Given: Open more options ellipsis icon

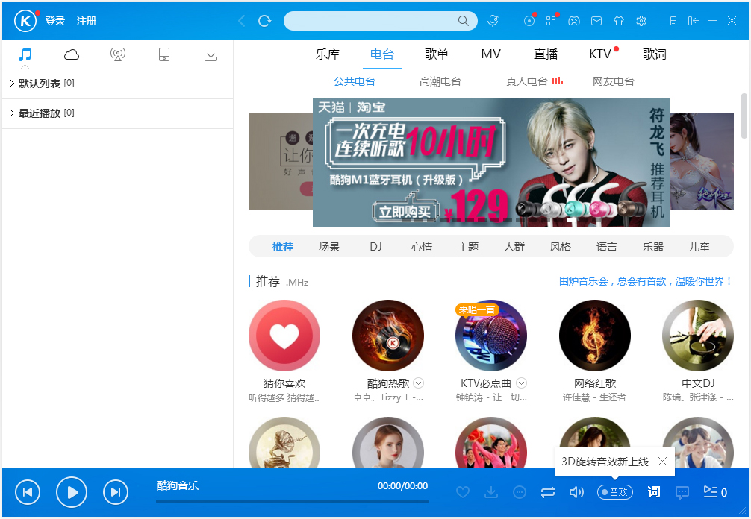Looking at the screenshot, I should pos(519,491).
